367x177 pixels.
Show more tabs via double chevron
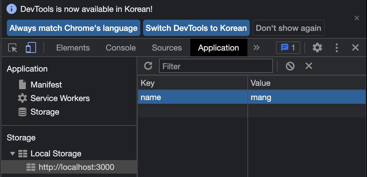tap(257, 47)
